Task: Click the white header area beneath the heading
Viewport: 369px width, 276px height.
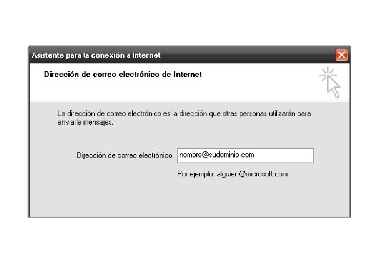Action: [x=165, y=90]
